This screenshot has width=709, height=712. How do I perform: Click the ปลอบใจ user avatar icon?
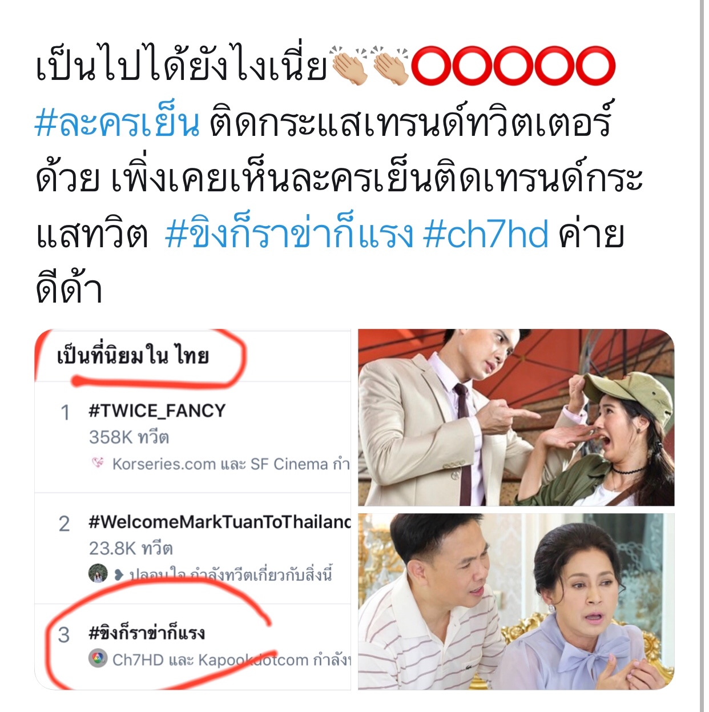coord(98,573)
